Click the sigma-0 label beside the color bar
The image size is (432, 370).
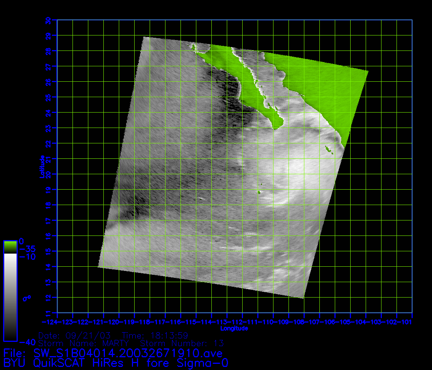pyautogui.click(x=27, y=298)
